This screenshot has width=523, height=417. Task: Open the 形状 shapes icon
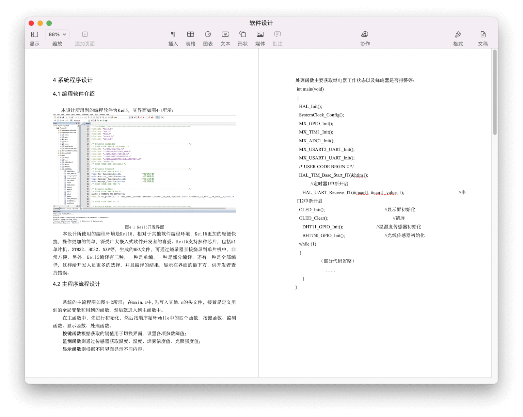(x=242, y=34)
